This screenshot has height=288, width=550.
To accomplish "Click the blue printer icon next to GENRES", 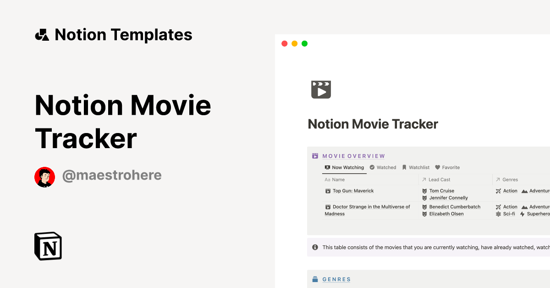I will click(x=315, y=279).
